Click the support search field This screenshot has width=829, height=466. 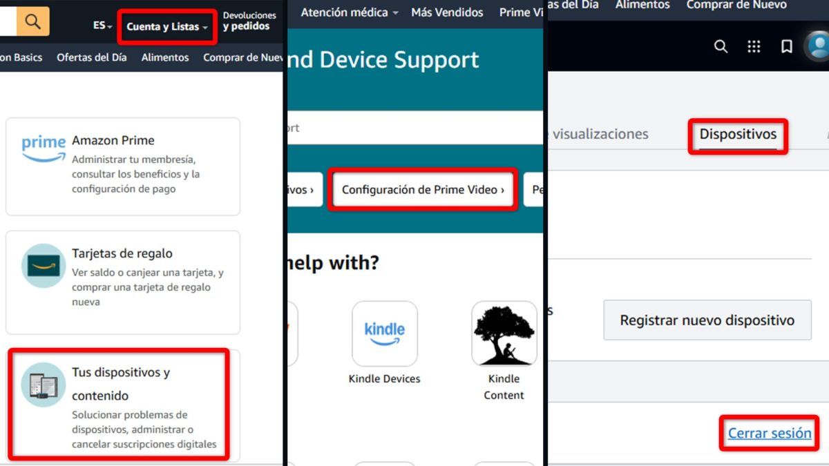[x=415, y=128]
